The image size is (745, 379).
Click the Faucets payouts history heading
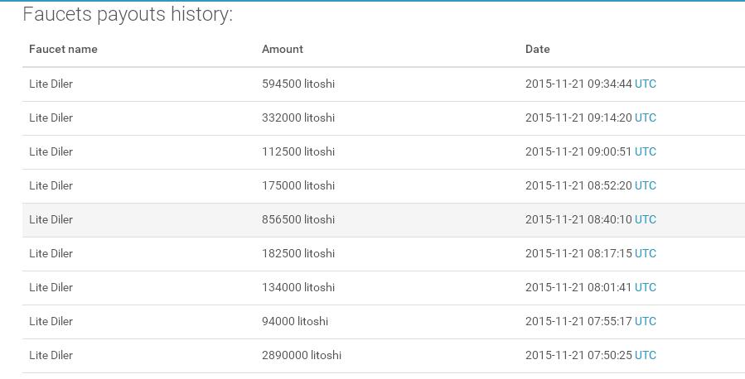click(x=128, y=14)
